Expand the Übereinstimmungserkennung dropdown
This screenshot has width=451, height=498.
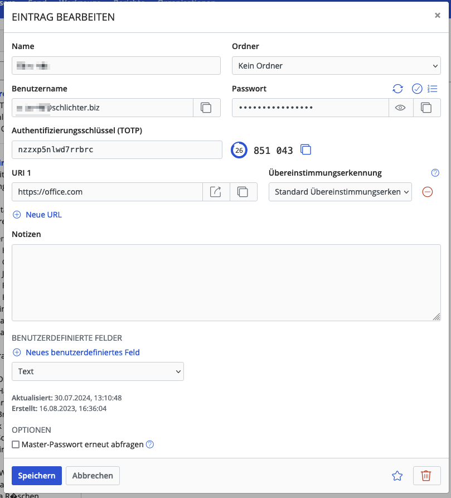(x=340, y=192)
